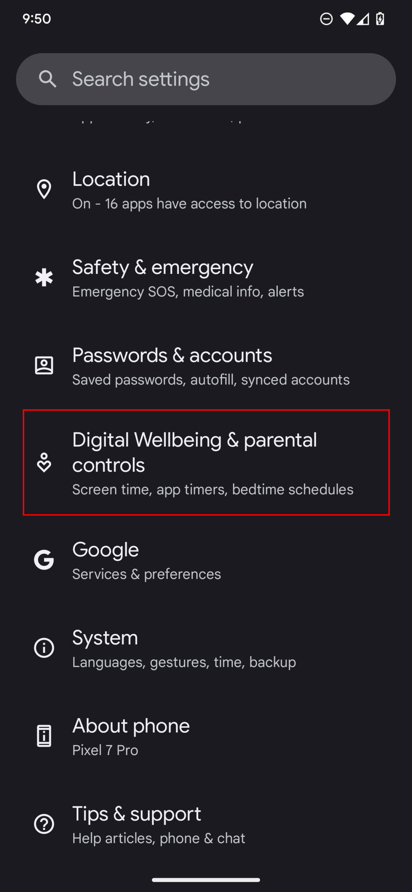The image size is (412, 892).
Task: Tap the Location pin icon
Action: (x=44, y=189)
